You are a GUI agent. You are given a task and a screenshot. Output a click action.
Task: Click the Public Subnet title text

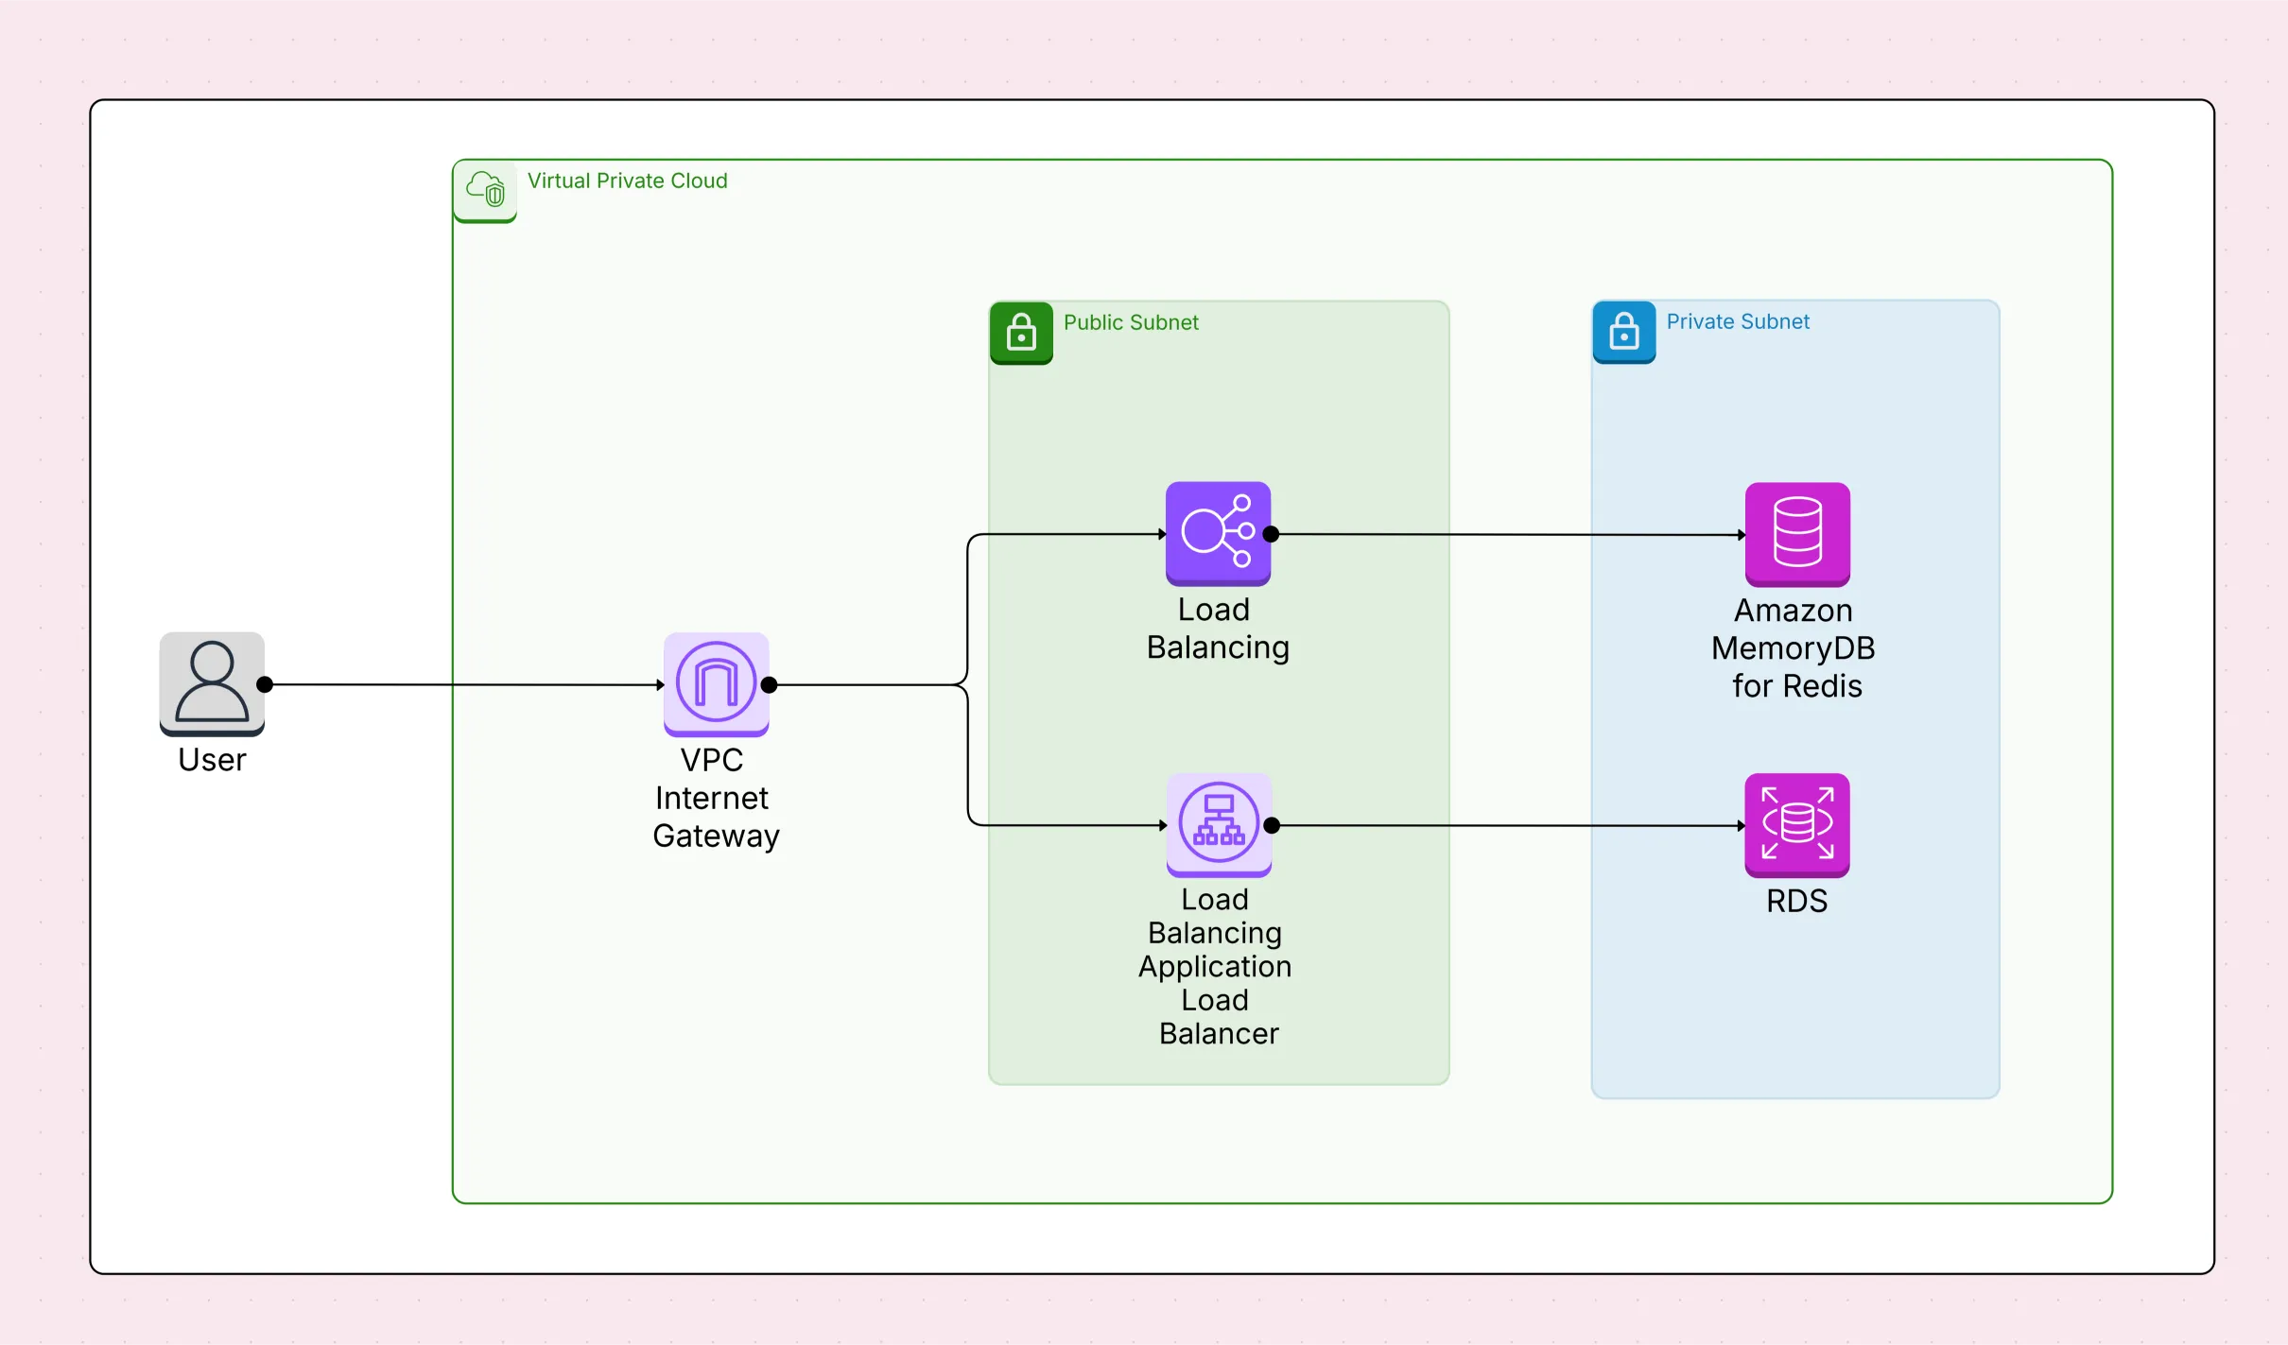tap(1130, 322)
